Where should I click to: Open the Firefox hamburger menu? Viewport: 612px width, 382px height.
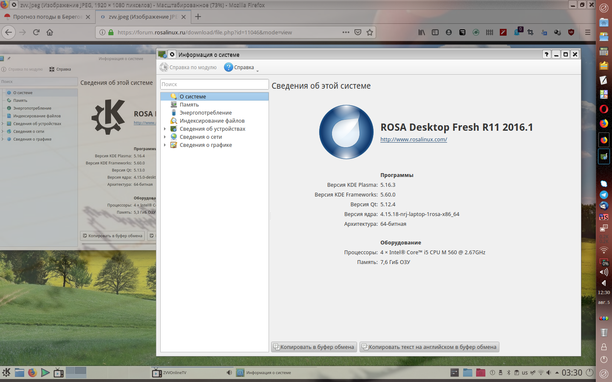click(x=588, y=32)
